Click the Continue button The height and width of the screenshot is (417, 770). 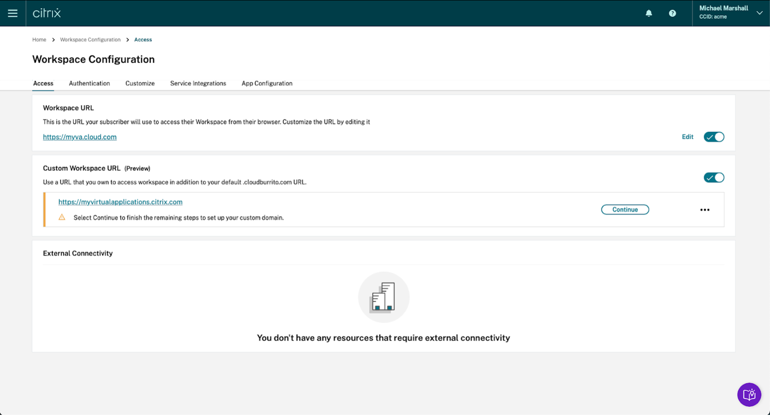coord(625,210)
